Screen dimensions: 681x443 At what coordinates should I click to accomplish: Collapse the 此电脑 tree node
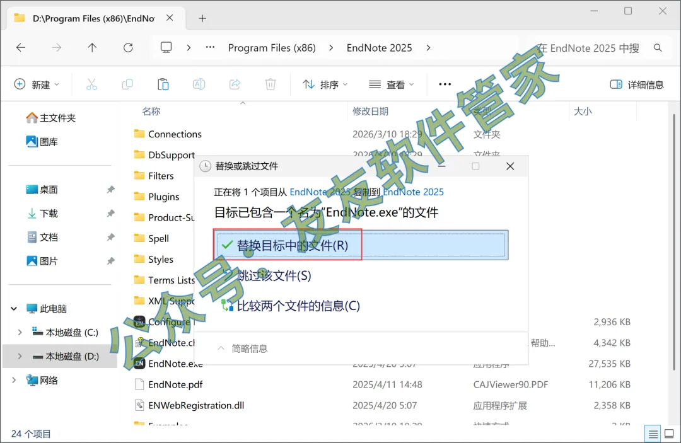(14, 309)
